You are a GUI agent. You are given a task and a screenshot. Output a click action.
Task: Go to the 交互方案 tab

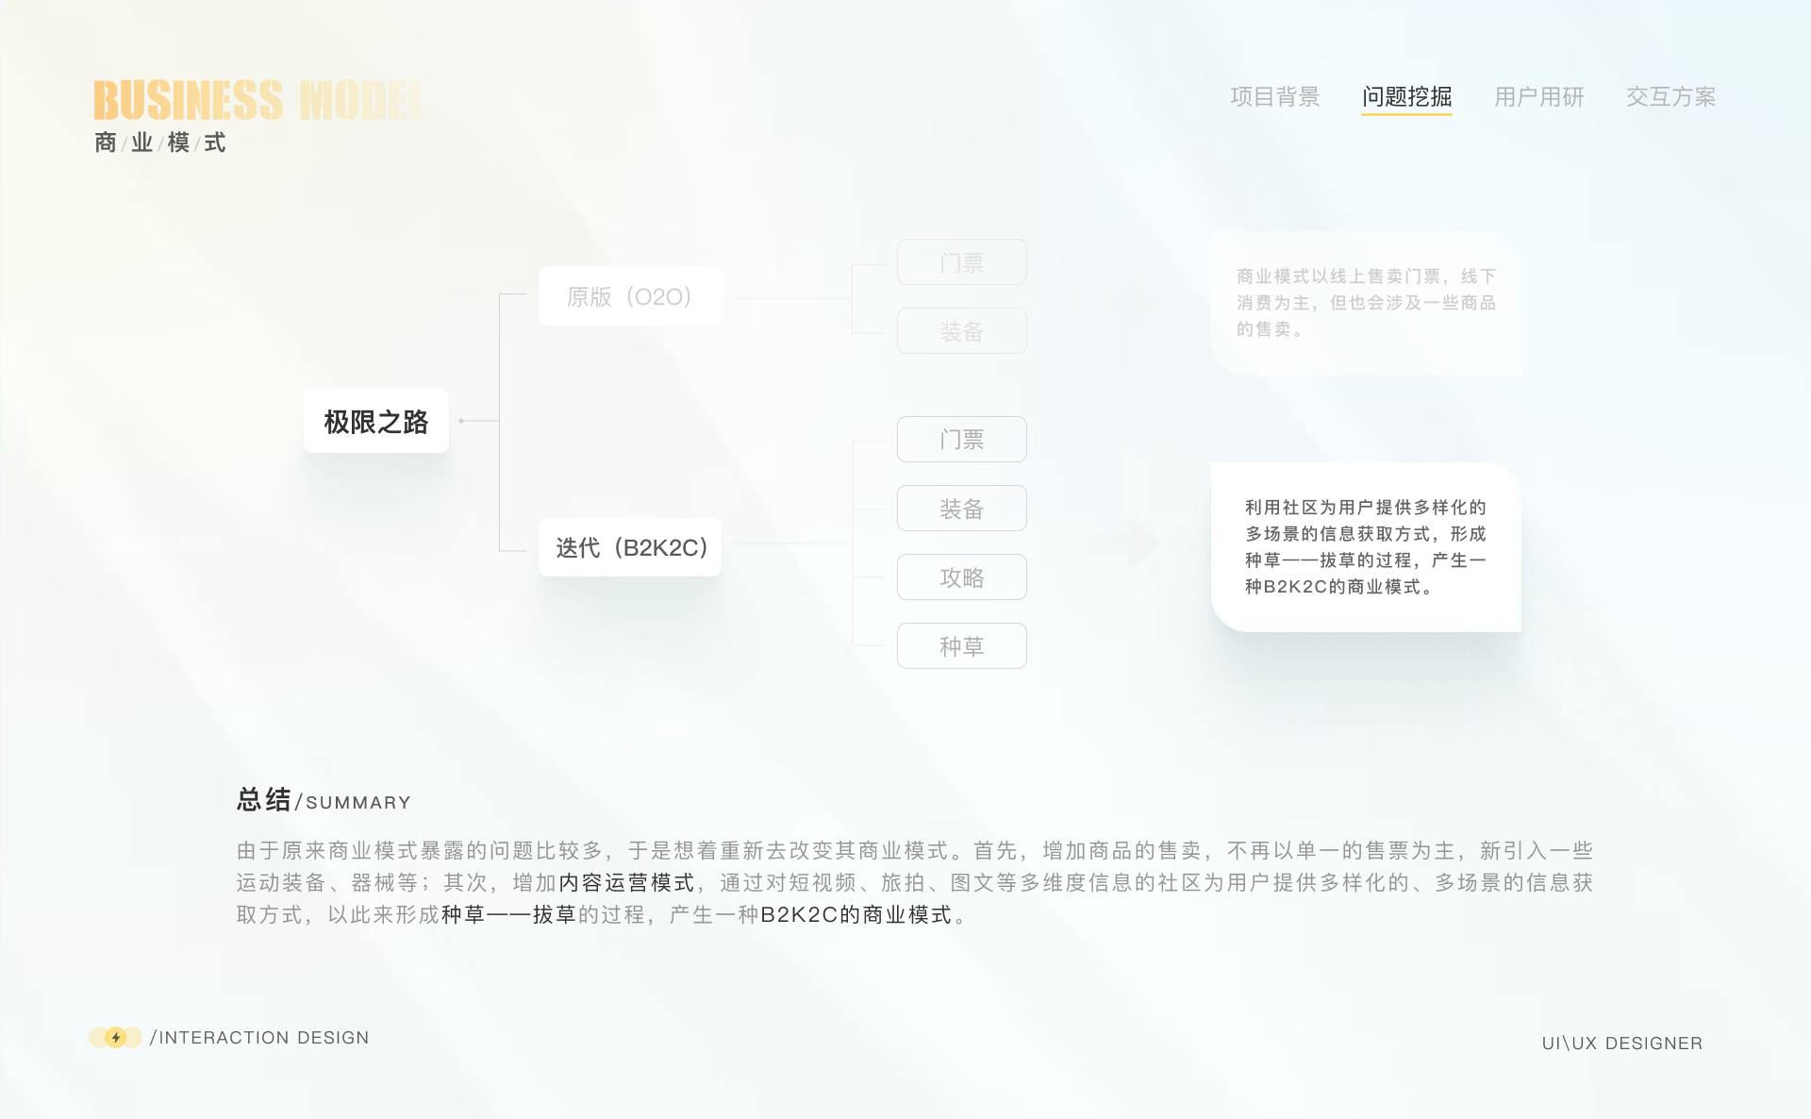click(x=1670, y=96)
